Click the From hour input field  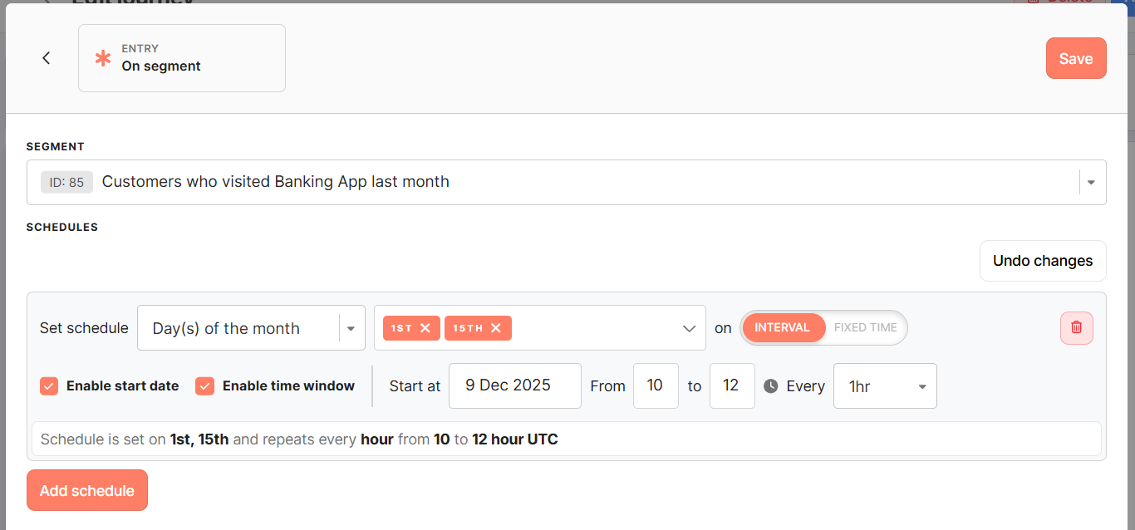(x=655, y=385)
